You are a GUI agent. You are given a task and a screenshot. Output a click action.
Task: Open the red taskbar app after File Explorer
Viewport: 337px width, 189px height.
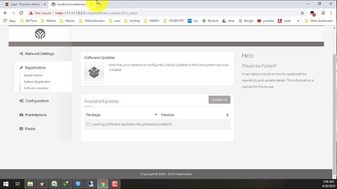point(42,184)
